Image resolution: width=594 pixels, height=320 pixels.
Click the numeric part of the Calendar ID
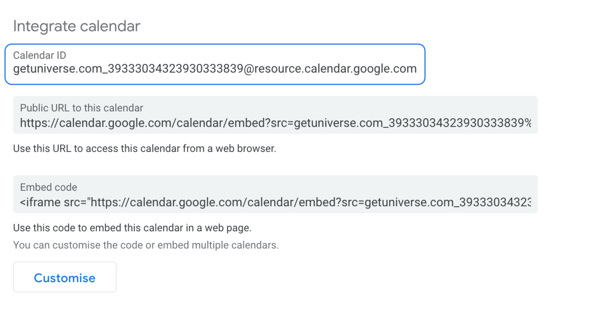(176, 69)
